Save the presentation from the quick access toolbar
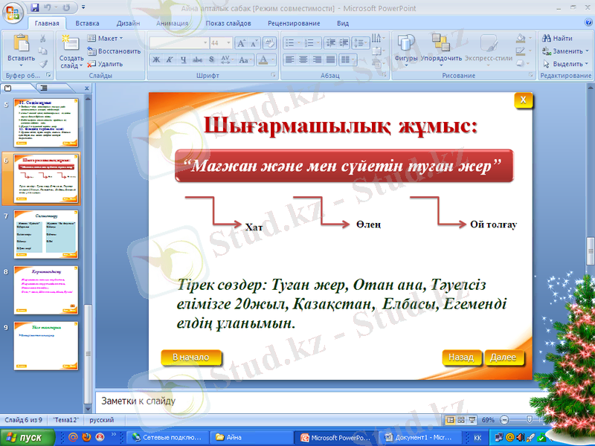595x446 pixels. pyautogui.click(x=35, y=7)
